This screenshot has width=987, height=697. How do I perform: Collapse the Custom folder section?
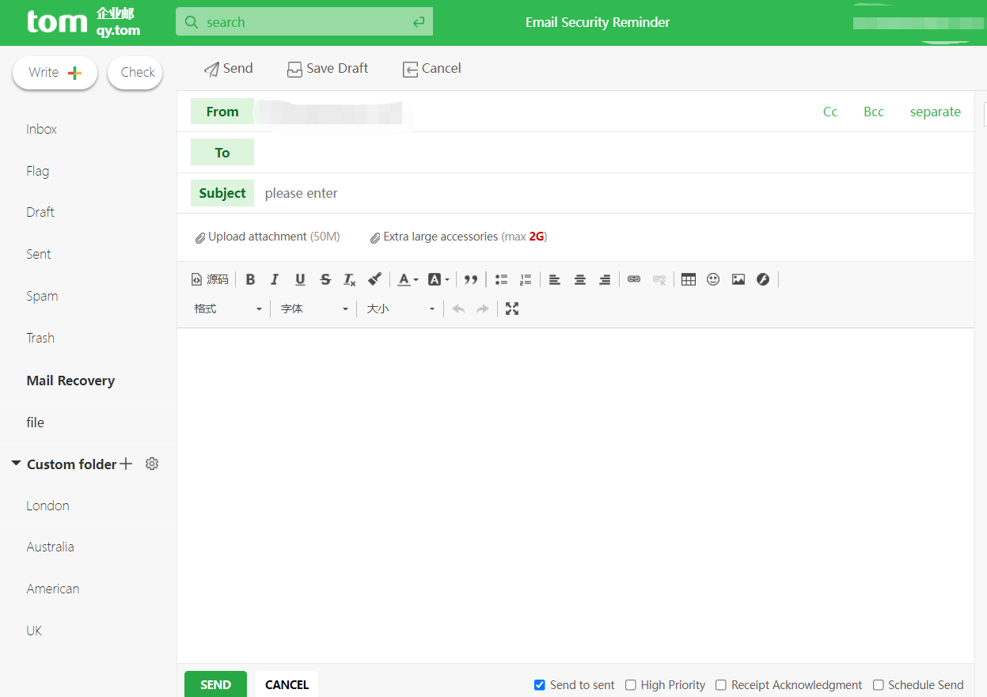(x=16, y=464)
